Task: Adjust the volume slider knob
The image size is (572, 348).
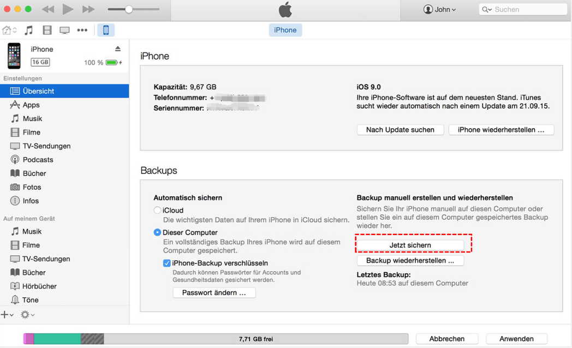Action: tap(129, 9)
